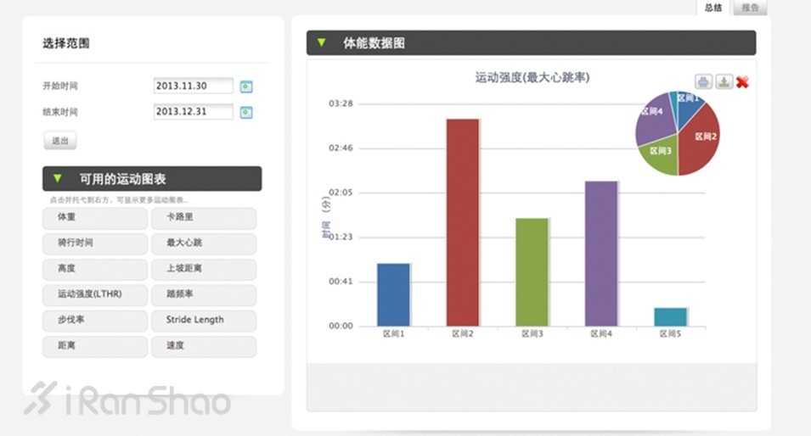Click the 结束时间 date field showing 2013.12.31
Image resolution: width=811 pixels, height=436 pixels.
[x=193, y=112]
